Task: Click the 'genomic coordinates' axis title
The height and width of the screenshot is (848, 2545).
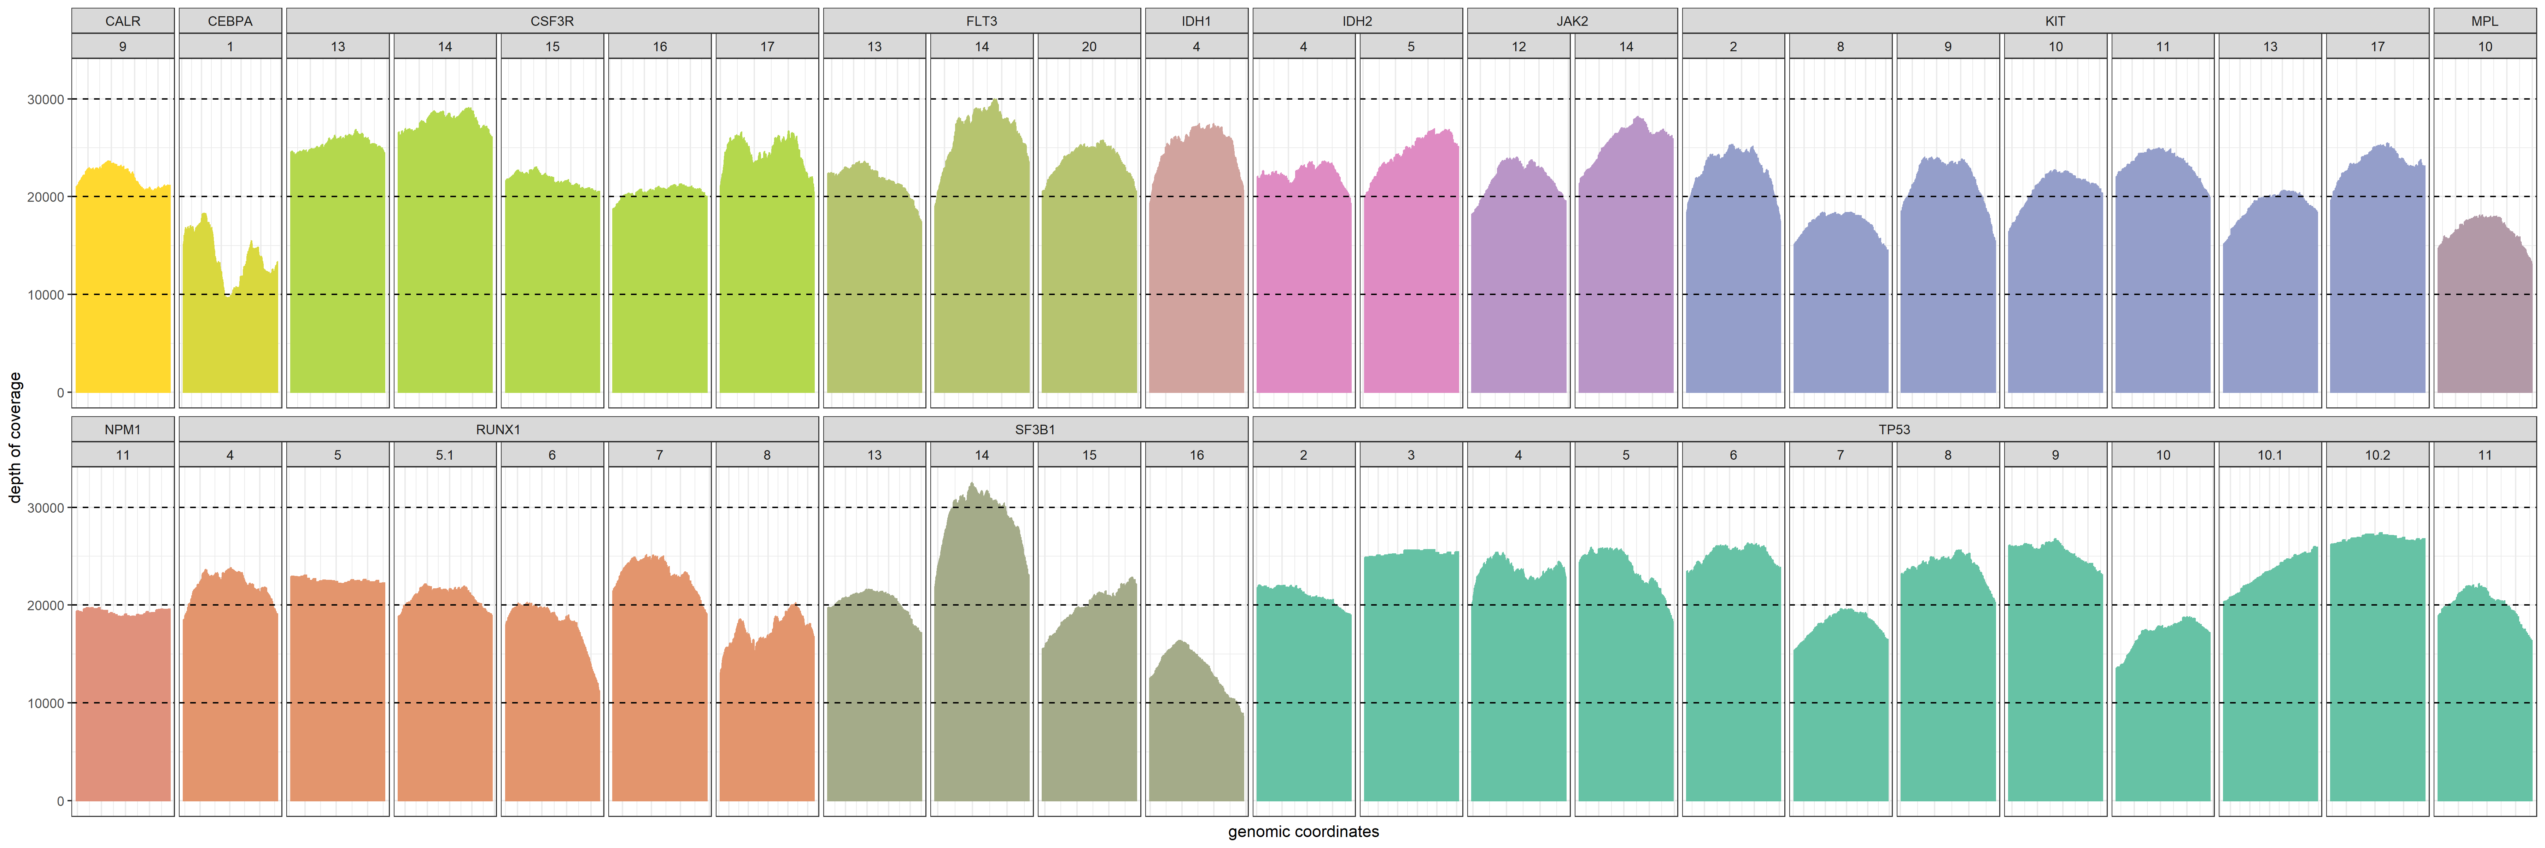Action: coord(1303,831)
